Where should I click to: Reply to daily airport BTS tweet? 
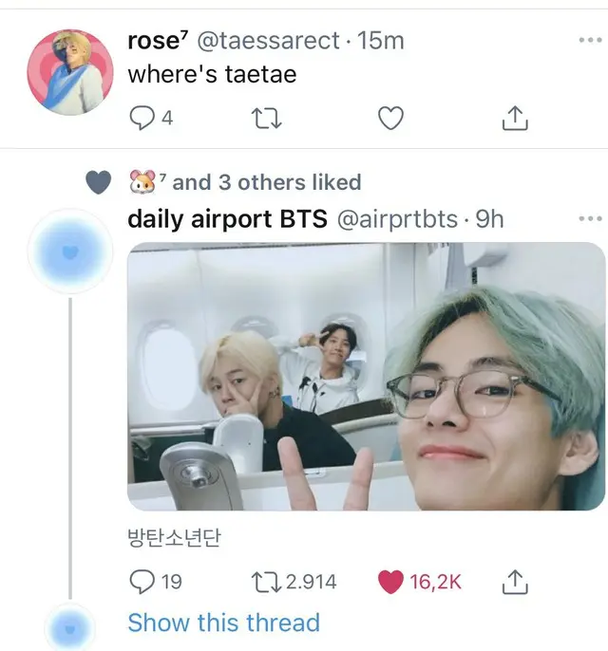click(142, 582)
